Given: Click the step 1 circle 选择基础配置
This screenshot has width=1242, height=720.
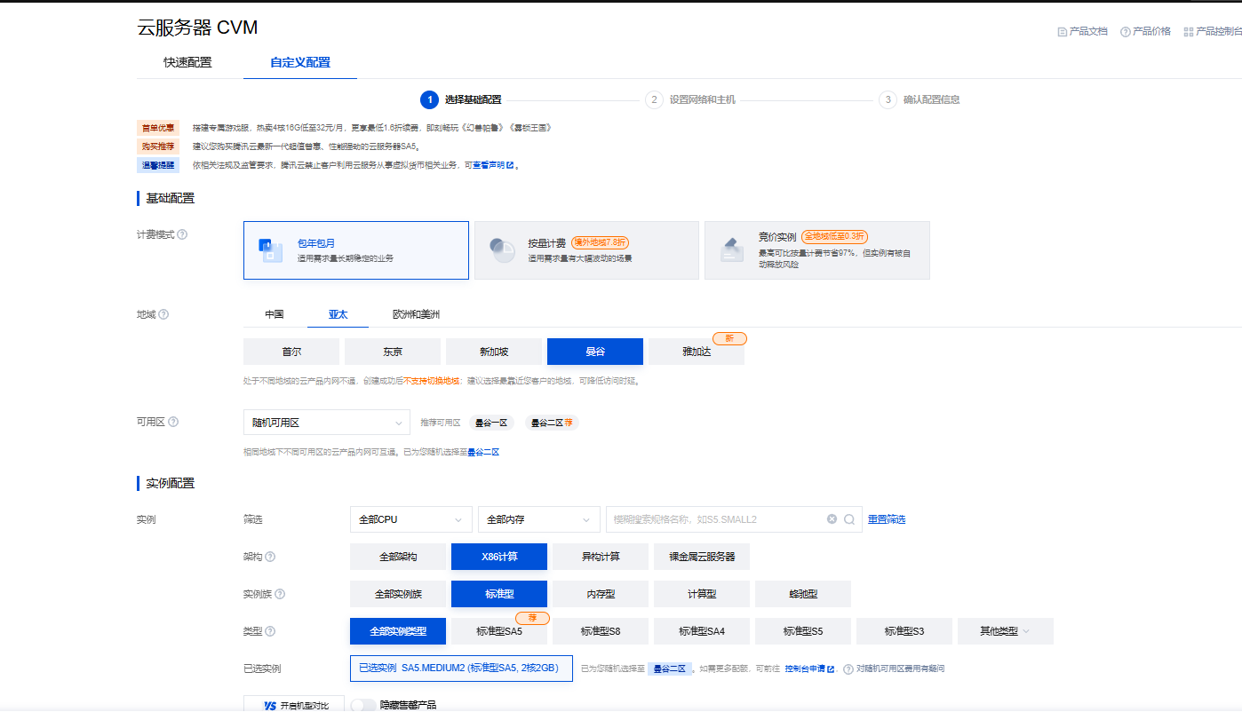Looking at the screenshot, I should click(429, 99).
